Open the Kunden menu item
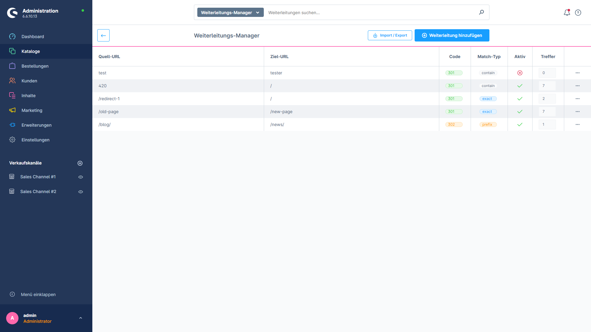 click(x=46, y=81)
